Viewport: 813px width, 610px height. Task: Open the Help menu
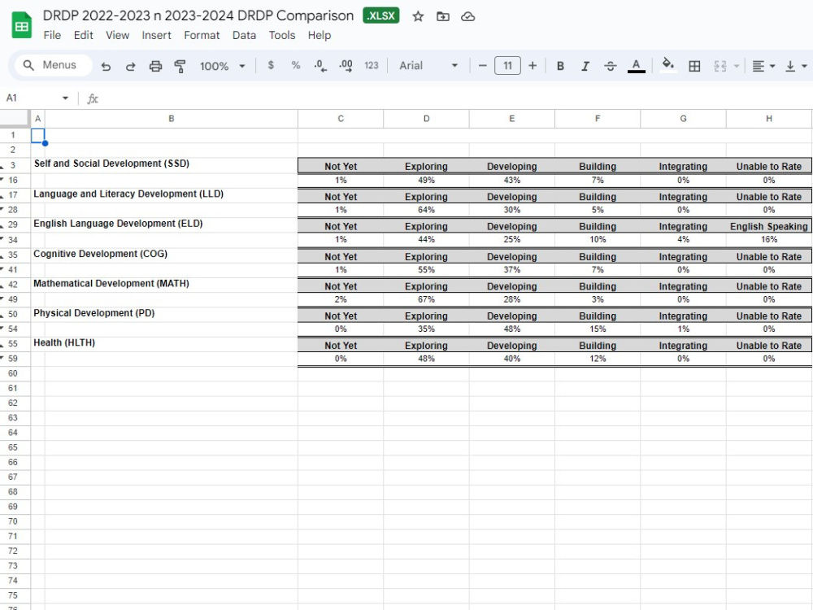tap(320, 35)
